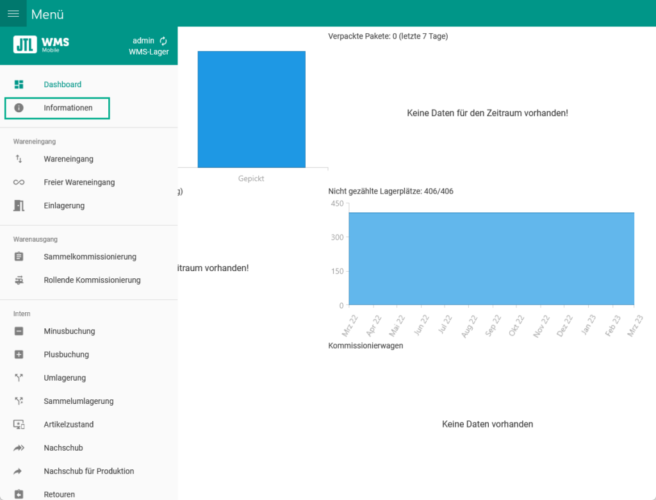656x500 pixels.
Task: Click the infinity icon for Freier Wareneingang
Action: (19, 183)
